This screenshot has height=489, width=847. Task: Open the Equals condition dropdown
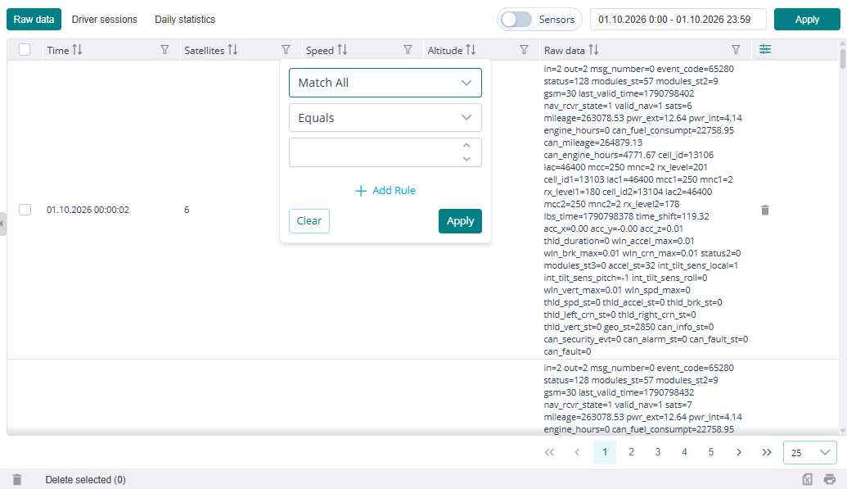(385, 118)
